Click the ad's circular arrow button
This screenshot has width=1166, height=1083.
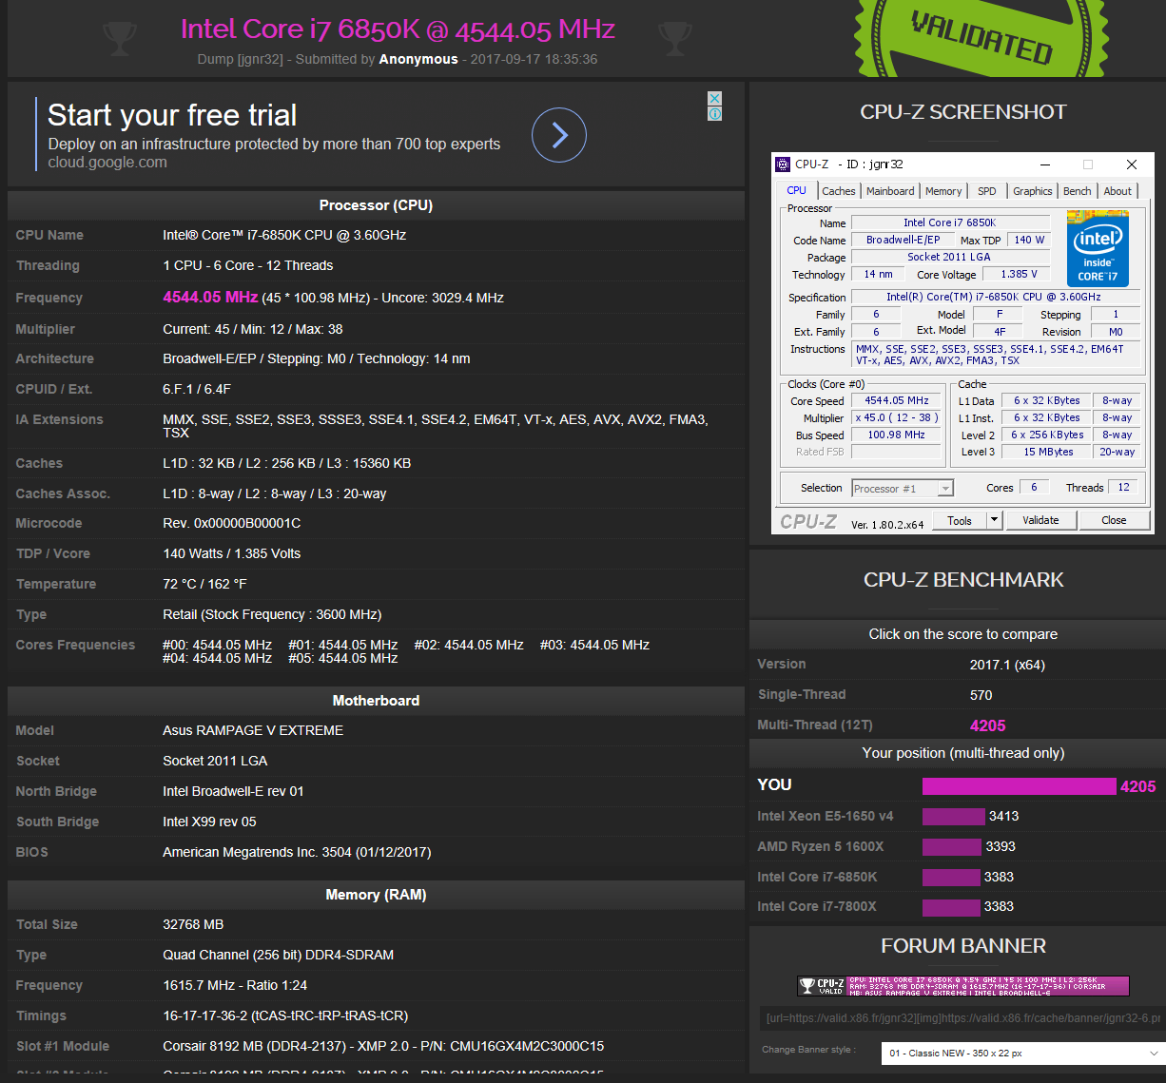[x=559, y=135]
